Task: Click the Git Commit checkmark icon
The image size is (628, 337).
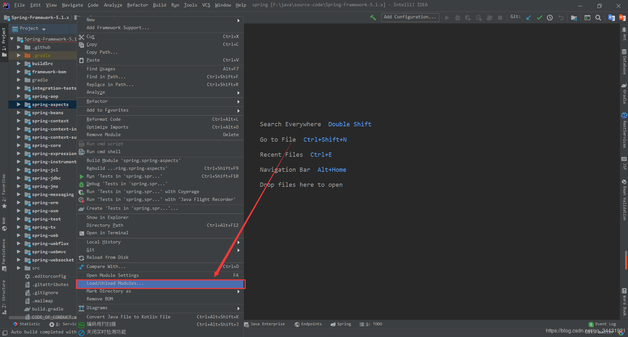Action: coord(539,18)
